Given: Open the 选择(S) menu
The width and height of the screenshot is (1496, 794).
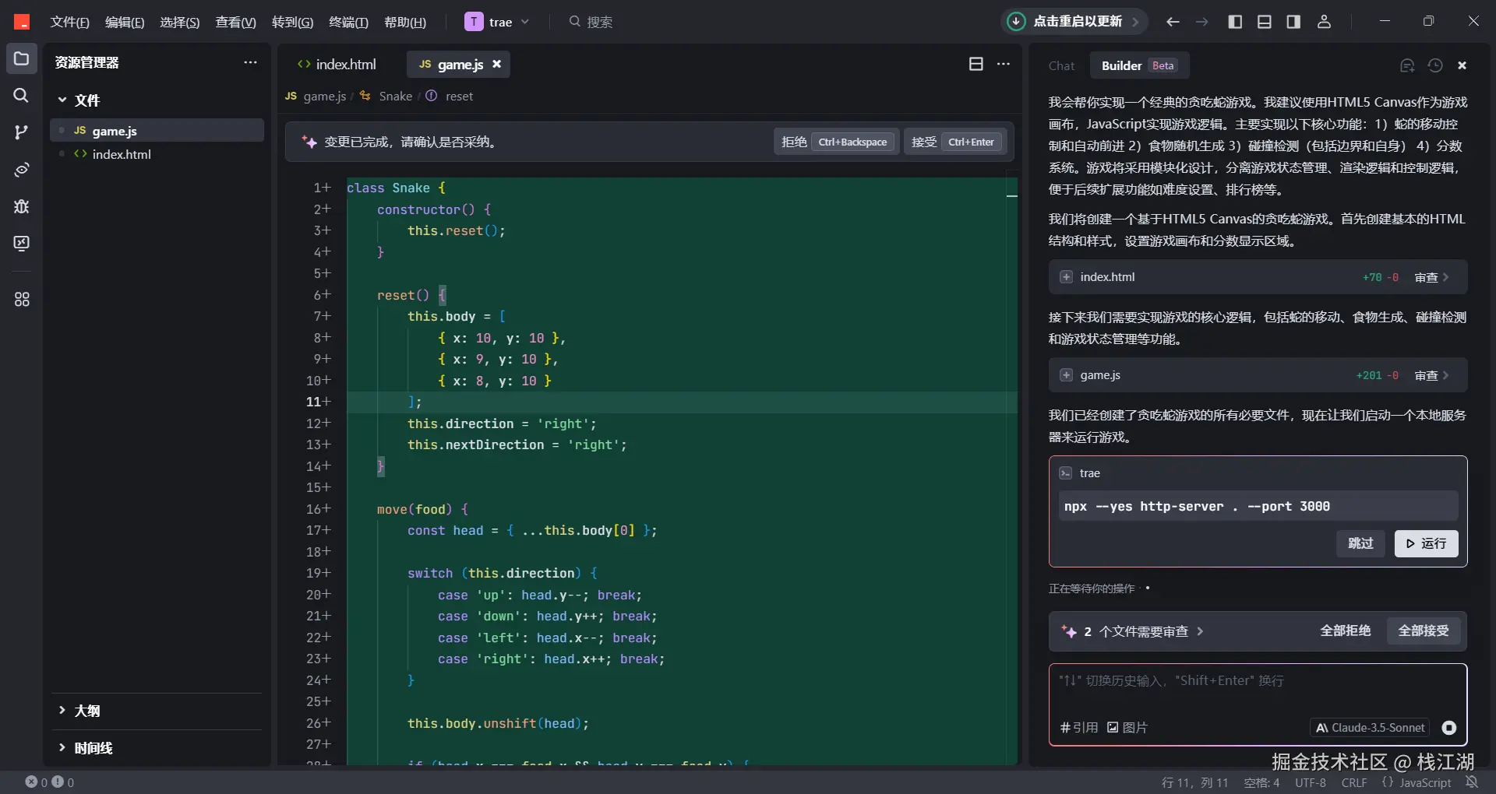Looking at the screenshot, I should [x=180, y=22].
